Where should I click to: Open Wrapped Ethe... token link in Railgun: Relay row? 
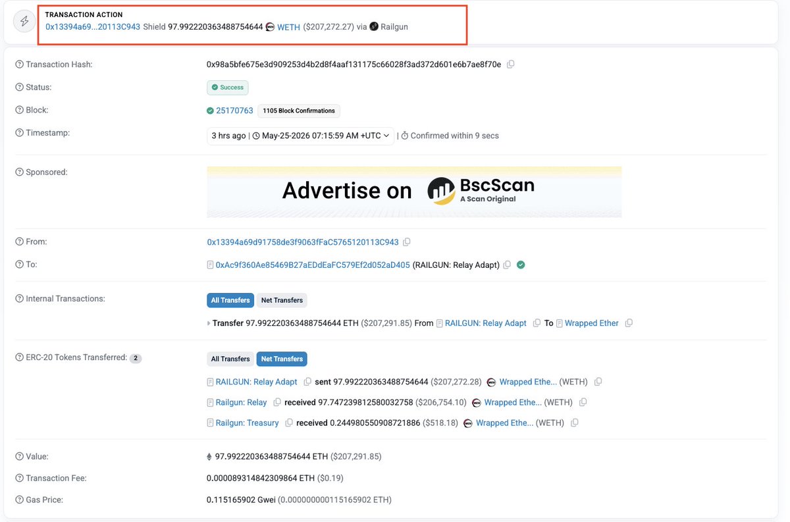(x=513, y=402)
